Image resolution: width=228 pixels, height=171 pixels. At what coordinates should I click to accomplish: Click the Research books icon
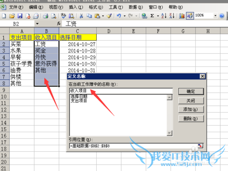point(71,16)
